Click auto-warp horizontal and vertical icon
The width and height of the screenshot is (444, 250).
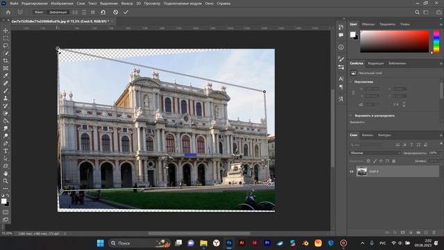92,12
